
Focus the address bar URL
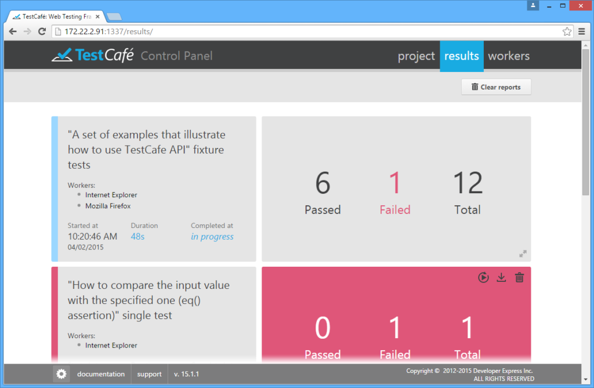click(x=108, y=31)
